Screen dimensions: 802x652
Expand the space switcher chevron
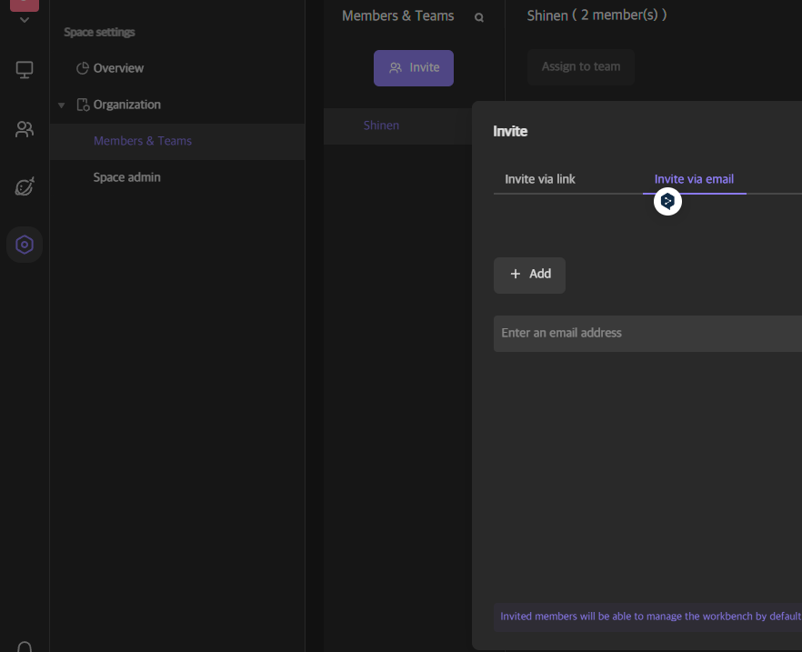tap(24, 20)
